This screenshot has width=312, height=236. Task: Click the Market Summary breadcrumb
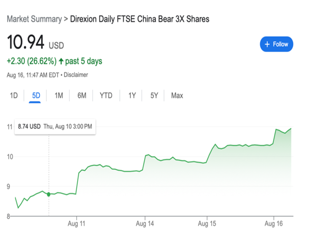(34, 19)
